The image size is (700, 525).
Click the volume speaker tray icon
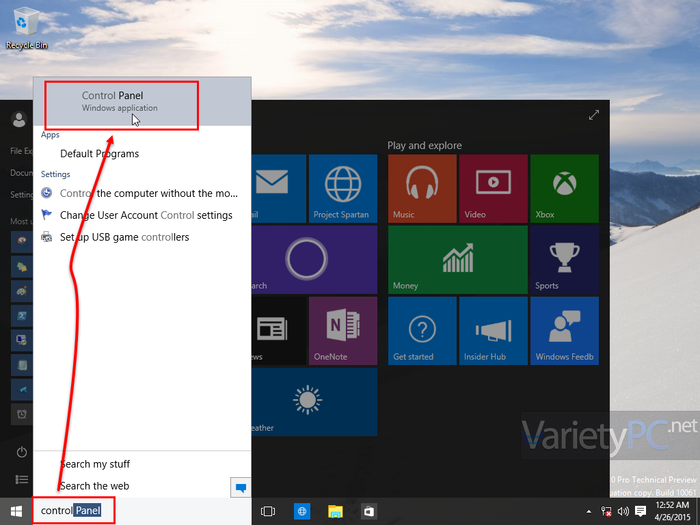pos(623,511)
